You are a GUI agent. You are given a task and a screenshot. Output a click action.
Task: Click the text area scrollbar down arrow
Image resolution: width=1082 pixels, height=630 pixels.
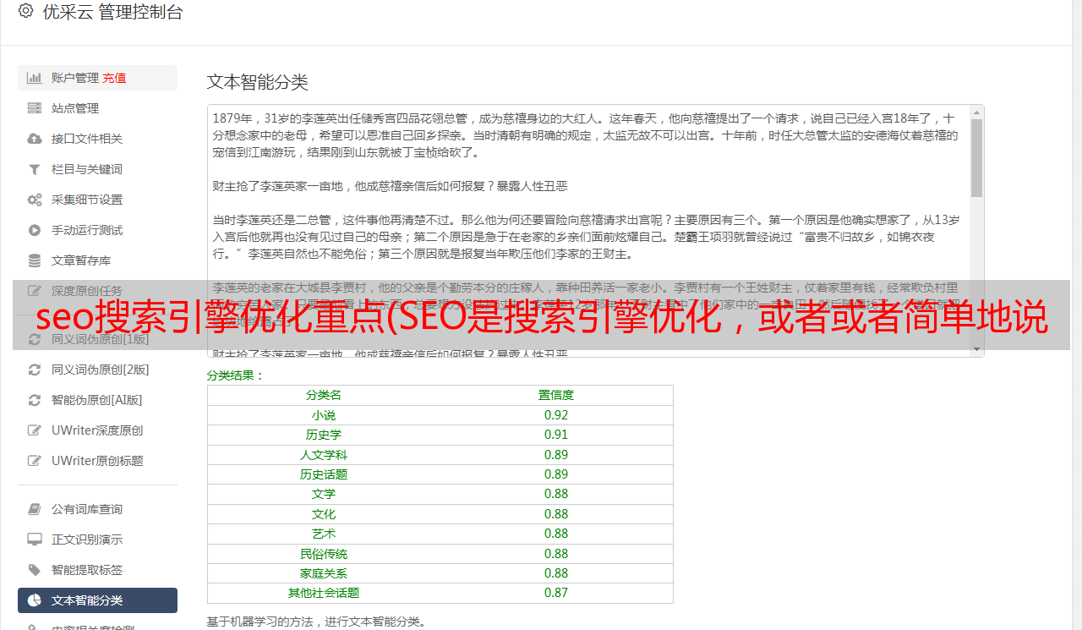pos(976,348)
